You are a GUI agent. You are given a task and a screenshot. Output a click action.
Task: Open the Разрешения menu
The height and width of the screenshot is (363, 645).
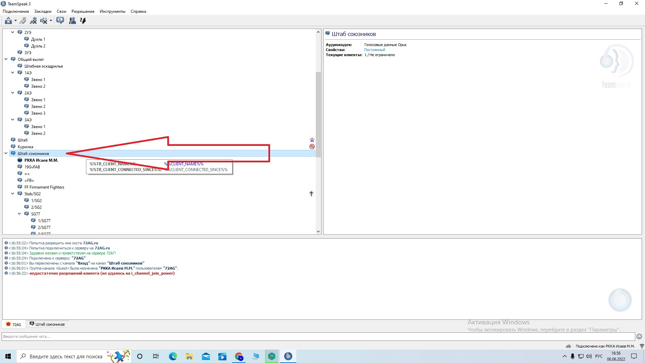click(x=83, y=11)
